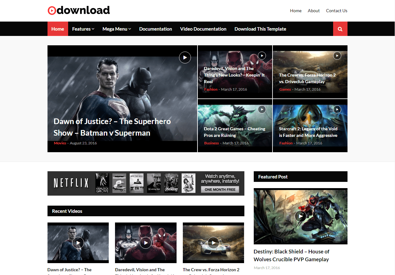Click the 'Featured Post' section header
This screenshot has width=395, height=275.
click(x=301, y=177)
